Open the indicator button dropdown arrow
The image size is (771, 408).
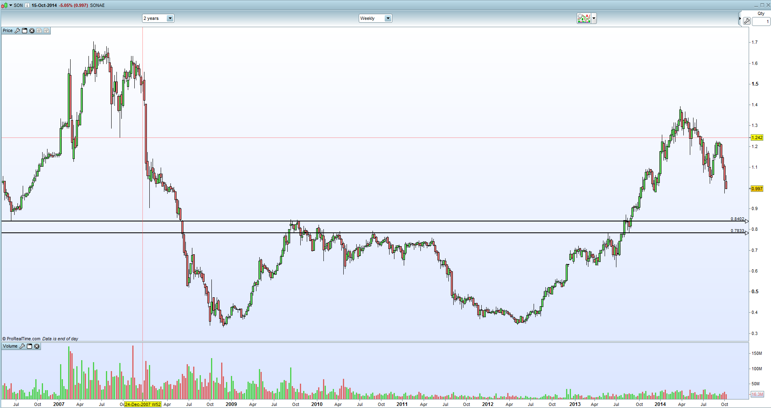[594, 18]
